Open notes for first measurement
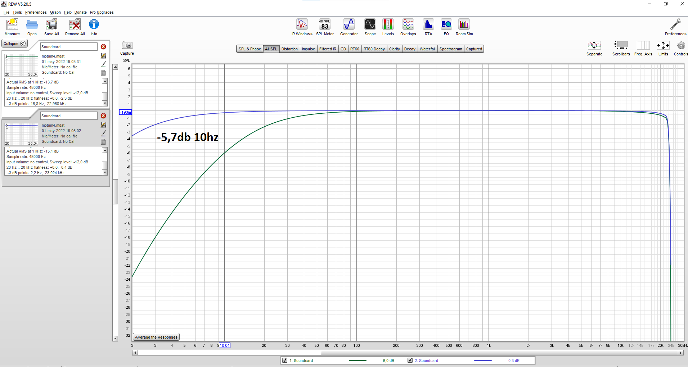 [104, 73]
